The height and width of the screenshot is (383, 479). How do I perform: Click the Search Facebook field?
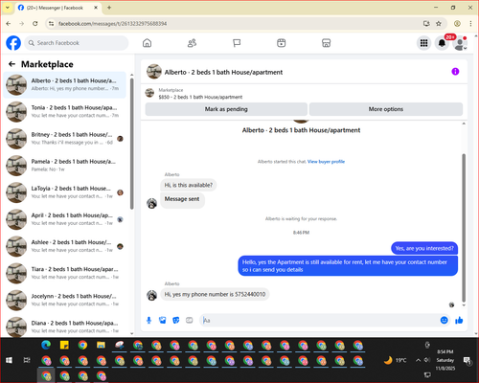tap(77, 43)
